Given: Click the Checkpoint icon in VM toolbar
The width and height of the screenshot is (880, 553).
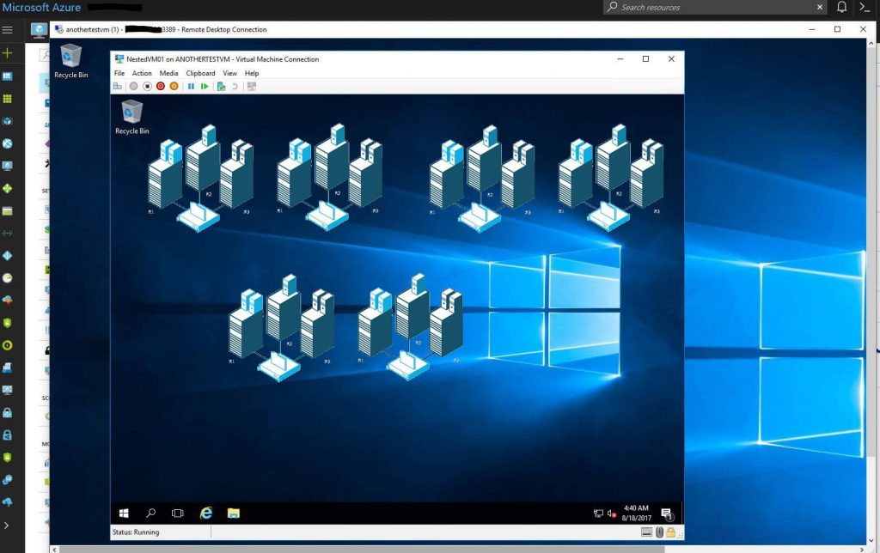Looking at the screenshot, I should tap(221, 86).
